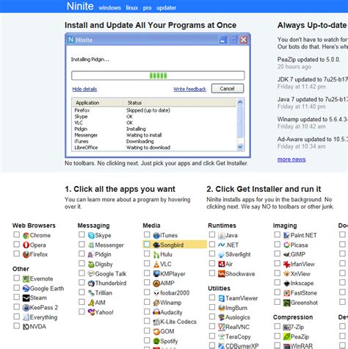
Task: Click the Application column header
Action: point(98,103)
